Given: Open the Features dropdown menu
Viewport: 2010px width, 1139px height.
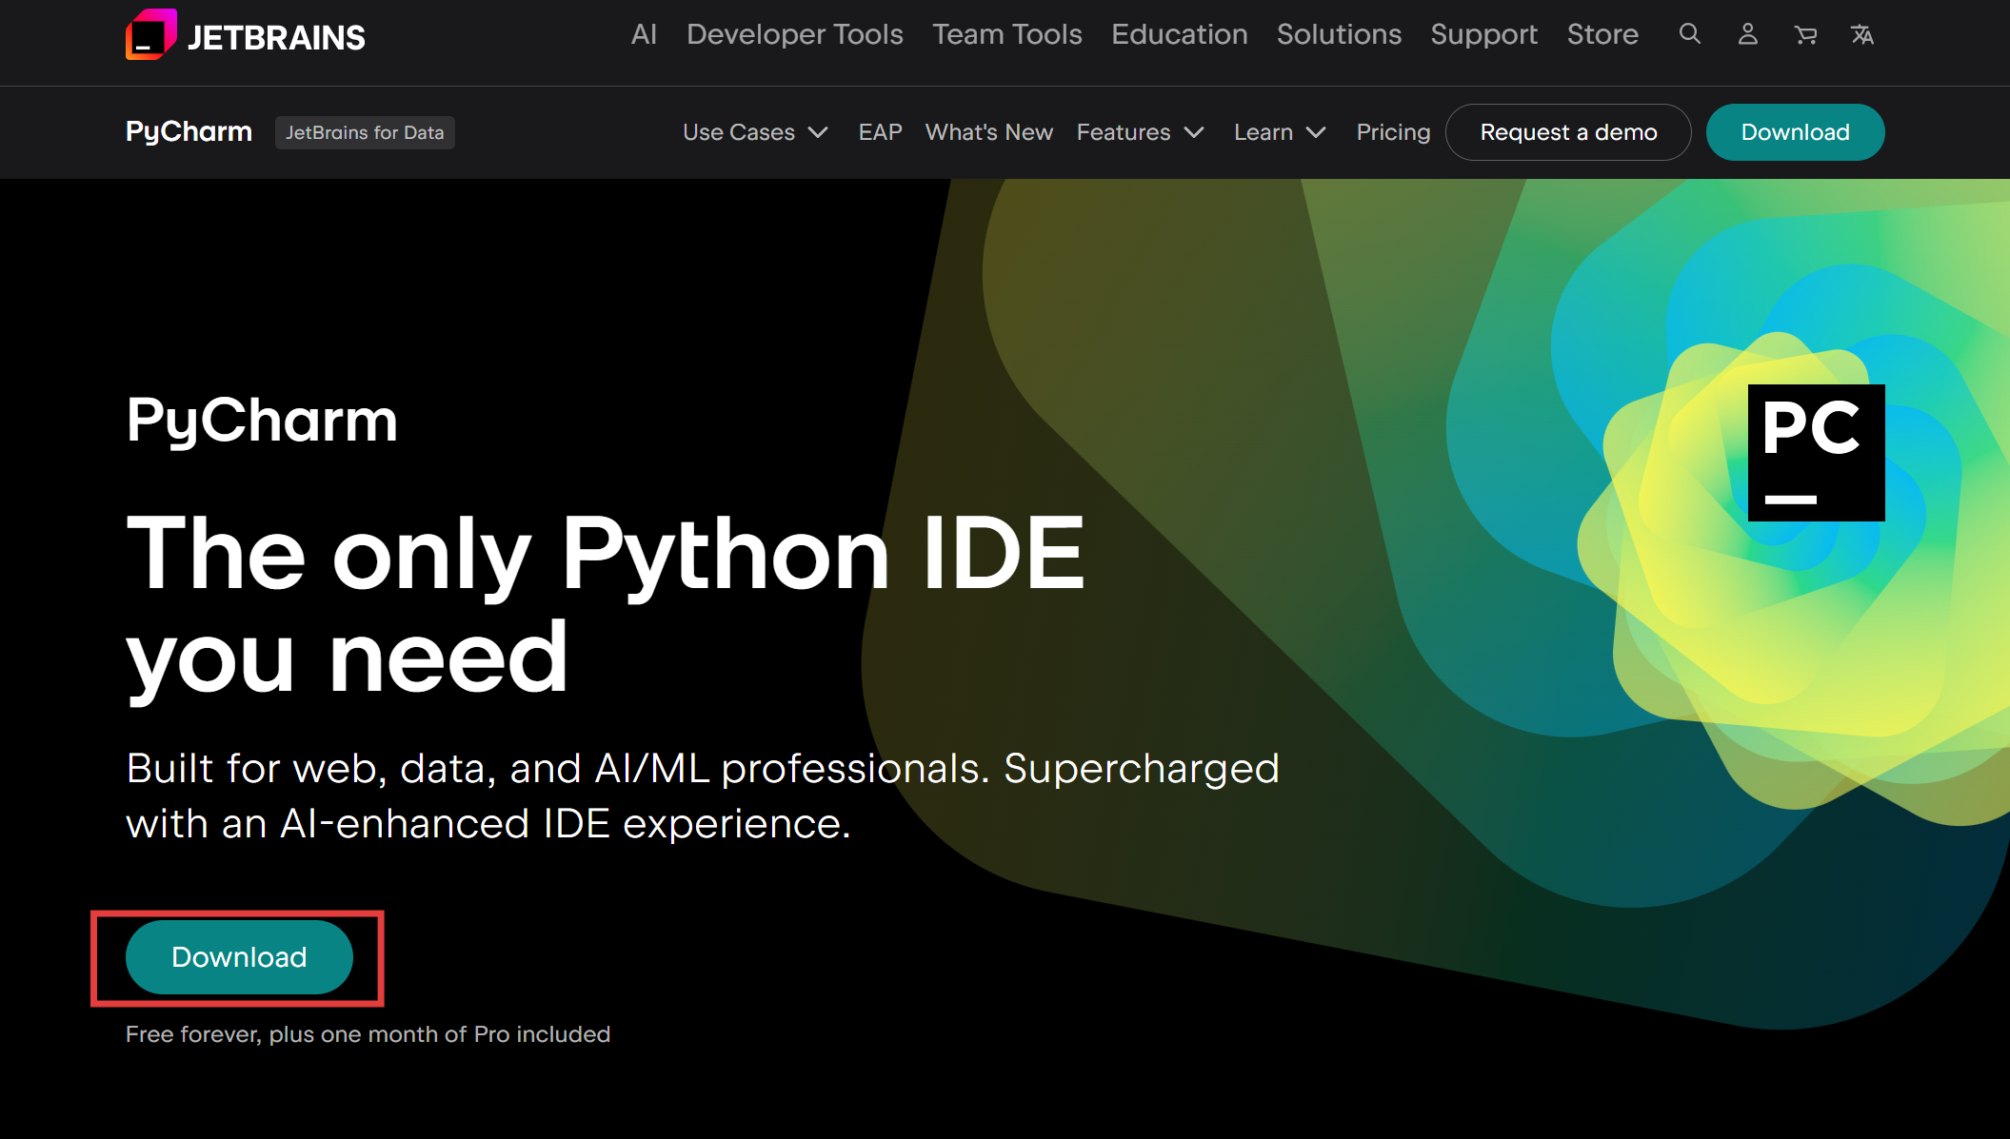Looking at the screenshot, I should pos(1139,132).
